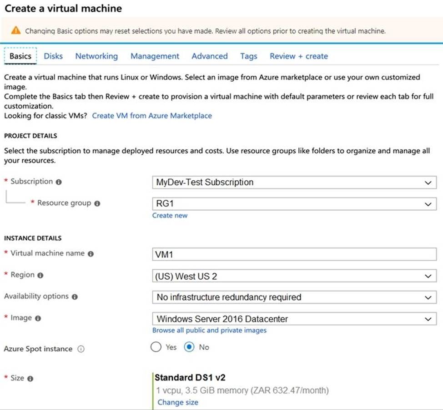Click the info icon next to Subscription
Screen dimensions: 443x410
tap(59, 182)
